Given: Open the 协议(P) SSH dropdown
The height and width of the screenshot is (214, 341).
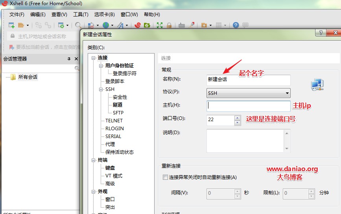Looking at the screenshot, I should coord(248,93).
